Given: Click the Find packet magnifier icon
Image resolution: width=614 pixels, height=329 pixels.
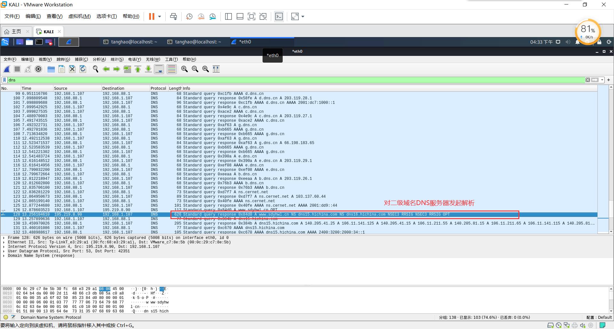Looking at the screenshot, I should click(95, 69).
